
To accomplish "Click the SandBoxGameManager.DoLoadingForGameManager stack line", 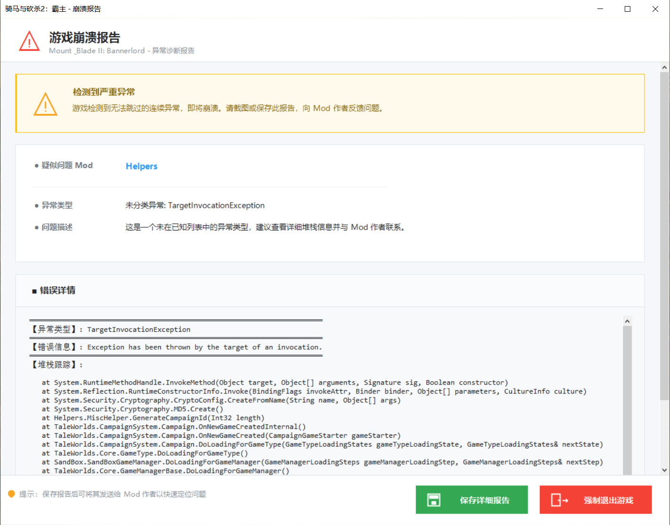I will pyautogui.click(x=322, y=462).
